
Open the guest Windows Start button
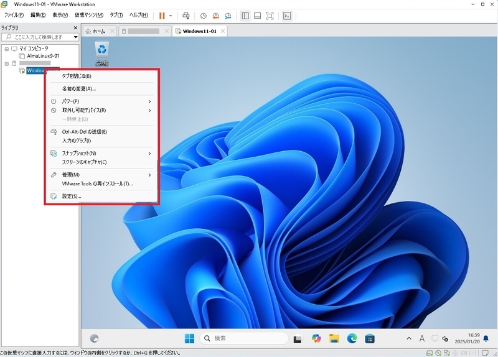click(x=189, y=338)
